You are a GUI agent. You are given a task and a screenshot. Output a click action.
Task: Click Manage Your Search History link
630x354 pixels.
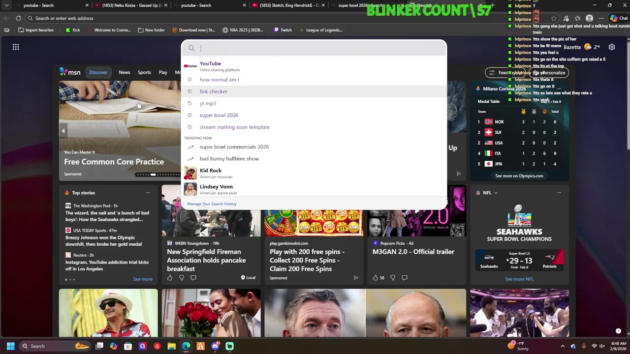click(212, 204)
